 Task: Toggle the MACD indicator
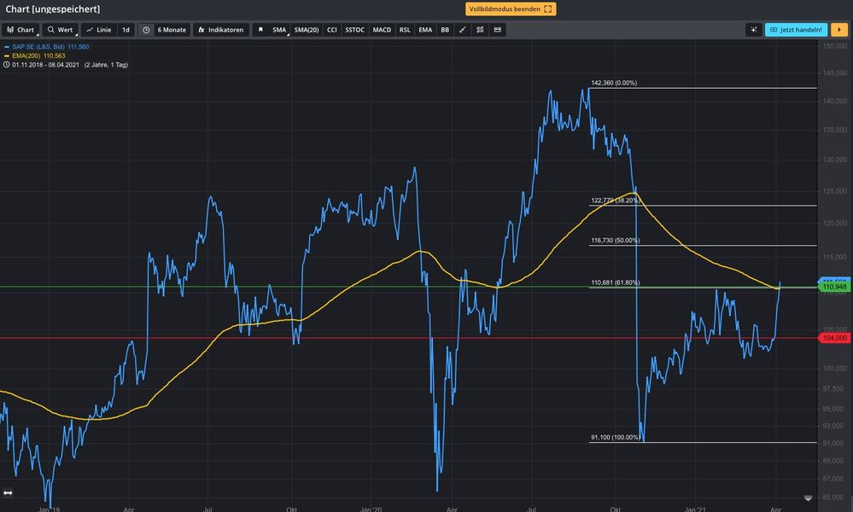tap(382, 30)
